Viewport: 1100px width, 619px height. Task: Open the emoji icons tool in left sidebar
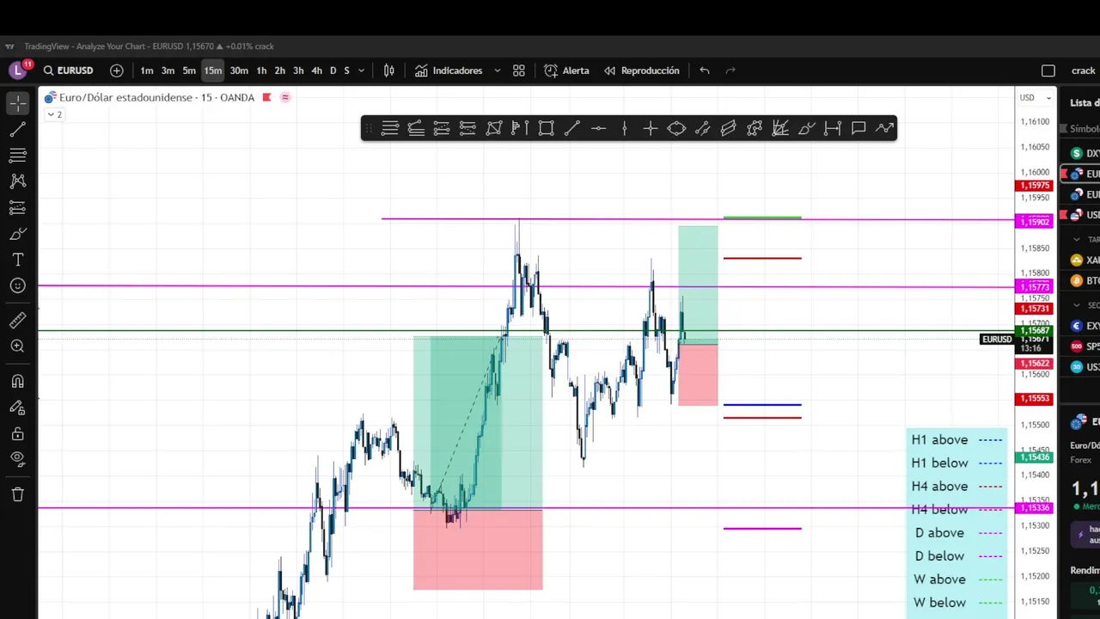click(x=17, y=285)
